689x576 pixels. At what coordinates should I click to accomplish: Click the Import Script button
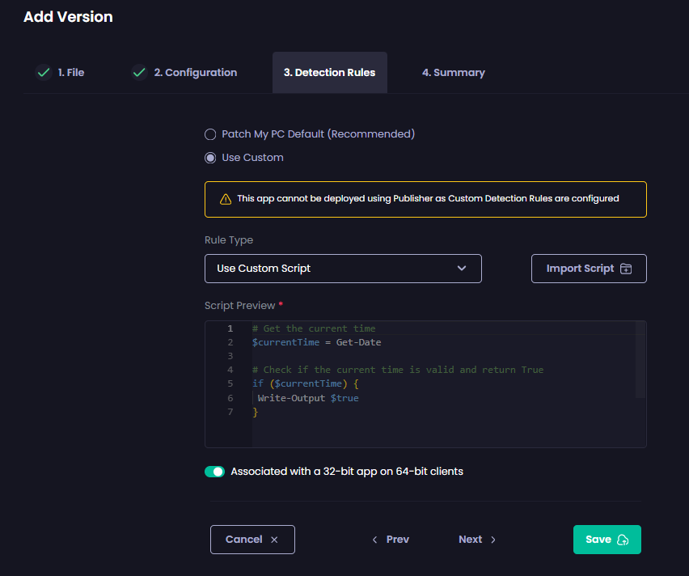tap(589, 268)
